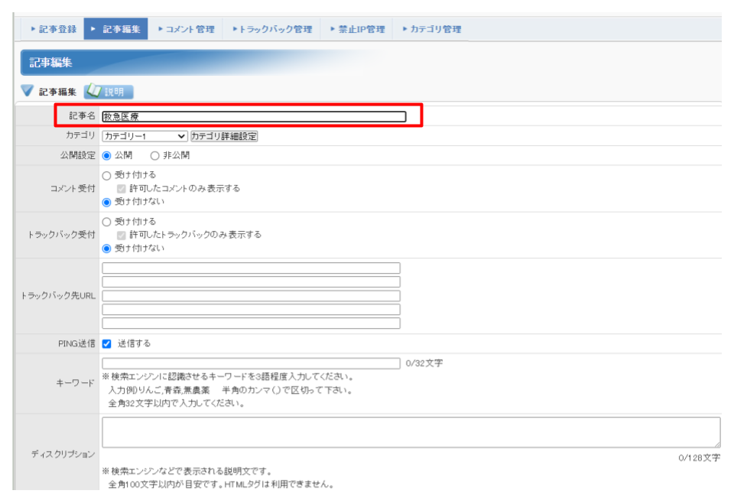Click the キーワード input field
This screenshot has height=497, width=734.
pos(251,364)
